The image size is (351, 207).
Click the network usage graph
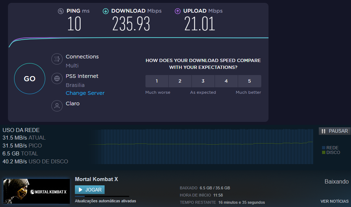(x=202, y=146)
